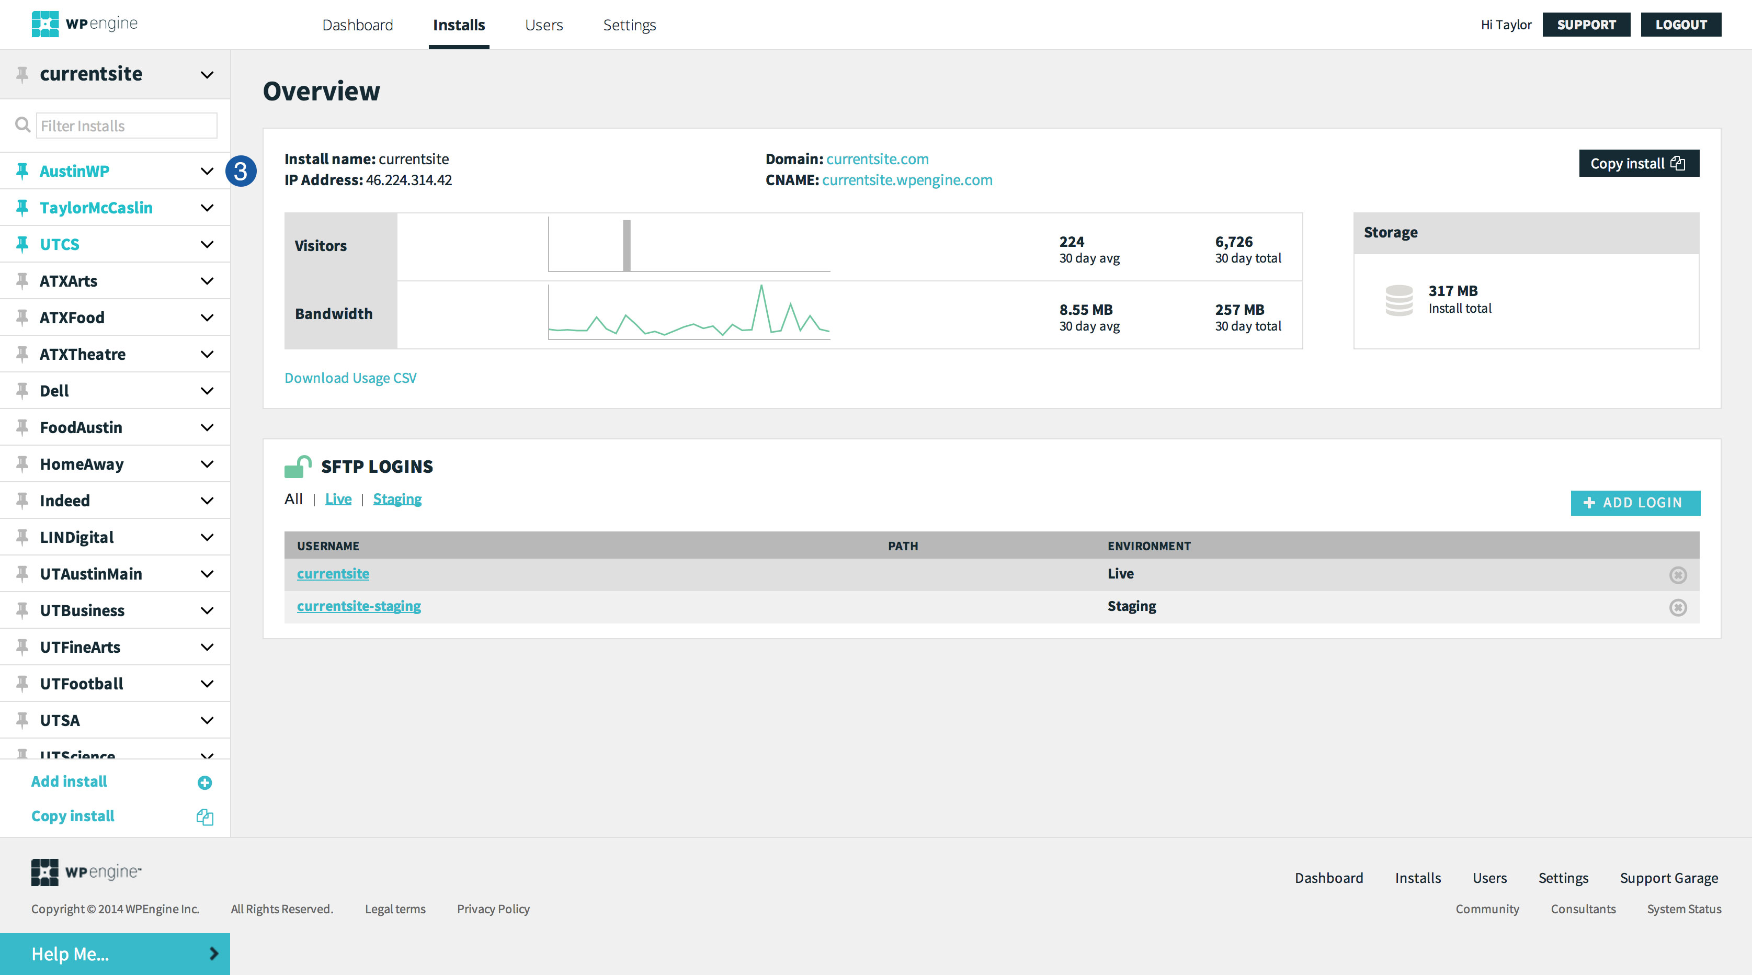
Task: Unpin the TaylorMcCaslin install
Action: pos(22,208)
